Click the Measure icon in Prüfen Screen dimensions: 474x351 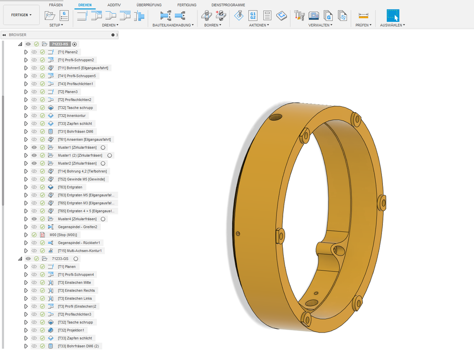[x=363, y=15]
